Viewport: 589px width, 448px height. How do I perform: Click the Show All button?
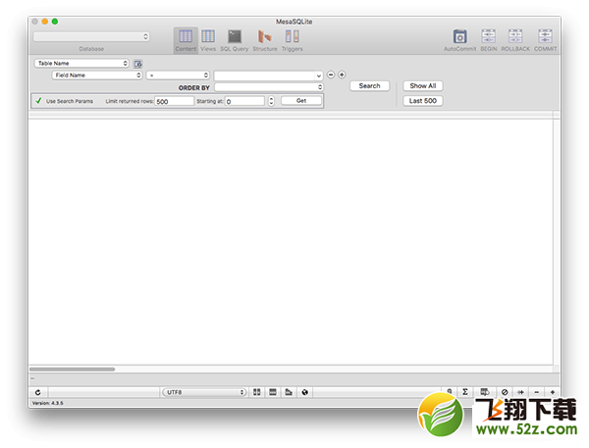pyautogui.click(x=423, y=86)
